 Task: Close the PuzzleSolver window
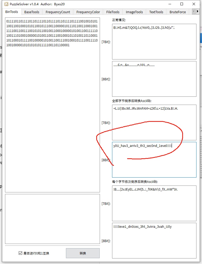click(194, 4)
